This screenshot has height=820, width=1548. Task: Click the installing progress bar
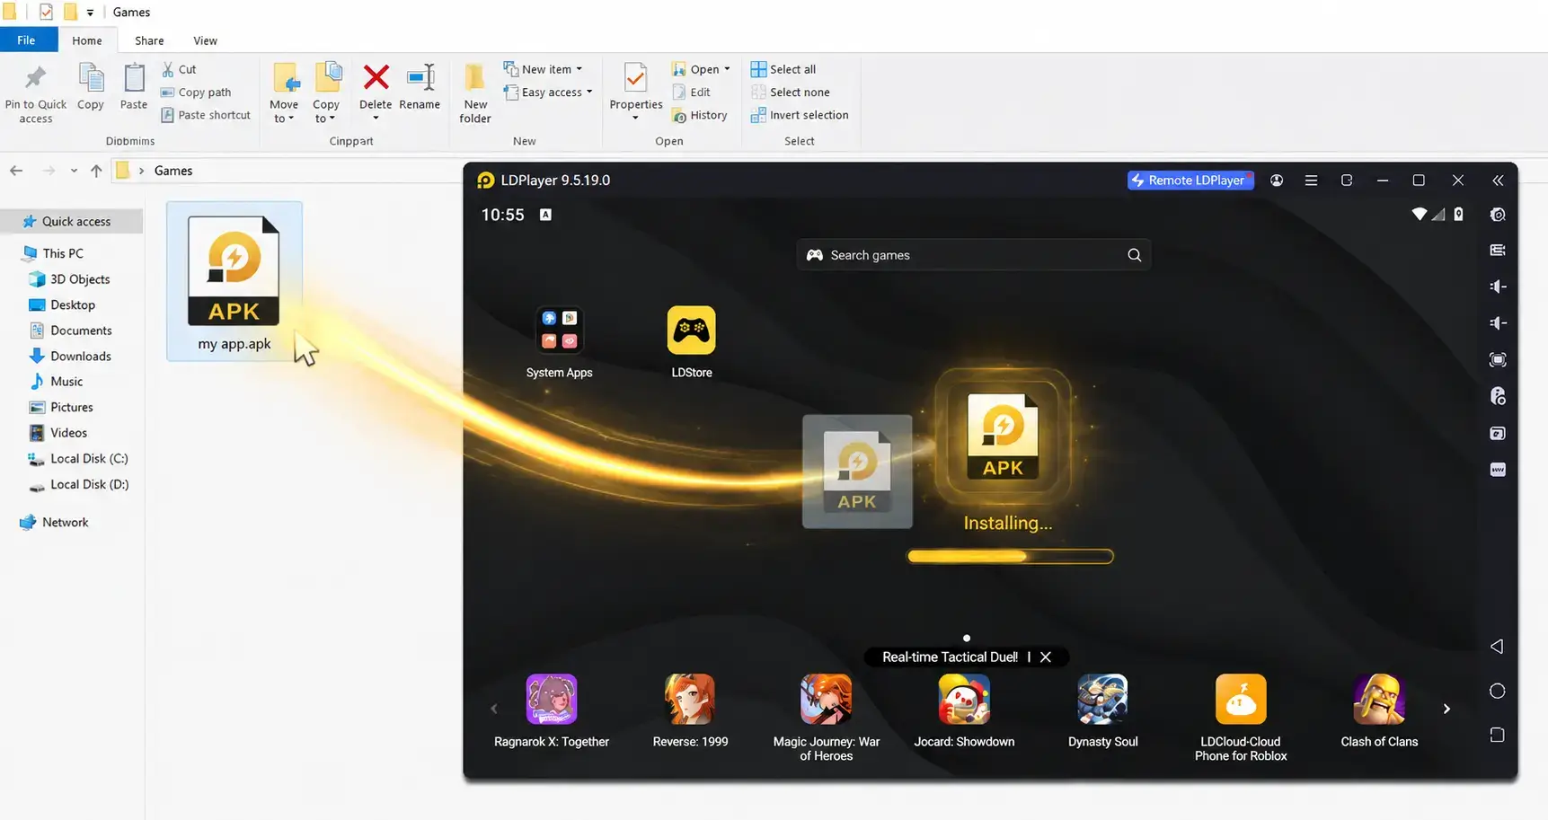1010,557
